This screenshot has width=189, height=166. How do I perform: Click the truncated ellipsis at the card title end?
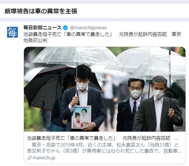(177, 139)
